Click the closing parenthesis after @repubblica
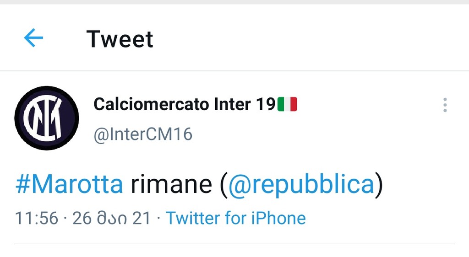 click(x=379, y=184)
